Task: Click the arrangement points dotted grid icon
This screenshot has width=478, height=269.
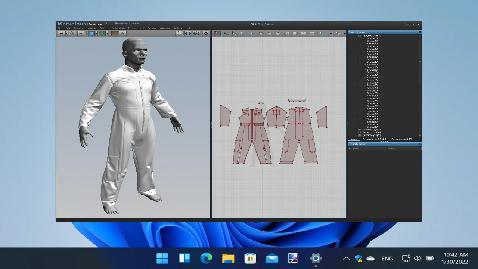Action: click(179, 33)
